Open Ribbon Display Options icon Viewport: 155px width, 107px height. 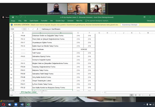[x=145, y=17]
